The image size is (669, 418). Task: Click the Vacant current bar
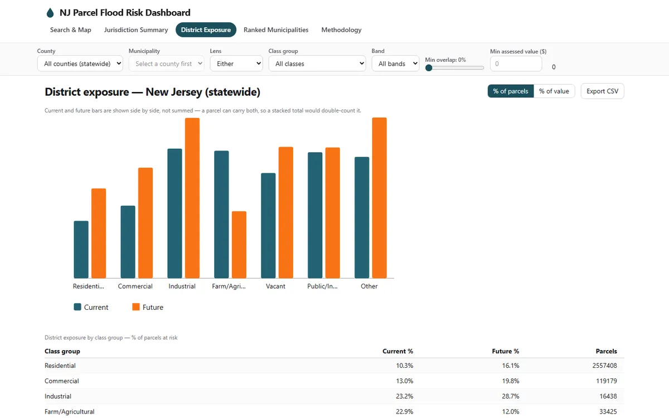(268, 226)
